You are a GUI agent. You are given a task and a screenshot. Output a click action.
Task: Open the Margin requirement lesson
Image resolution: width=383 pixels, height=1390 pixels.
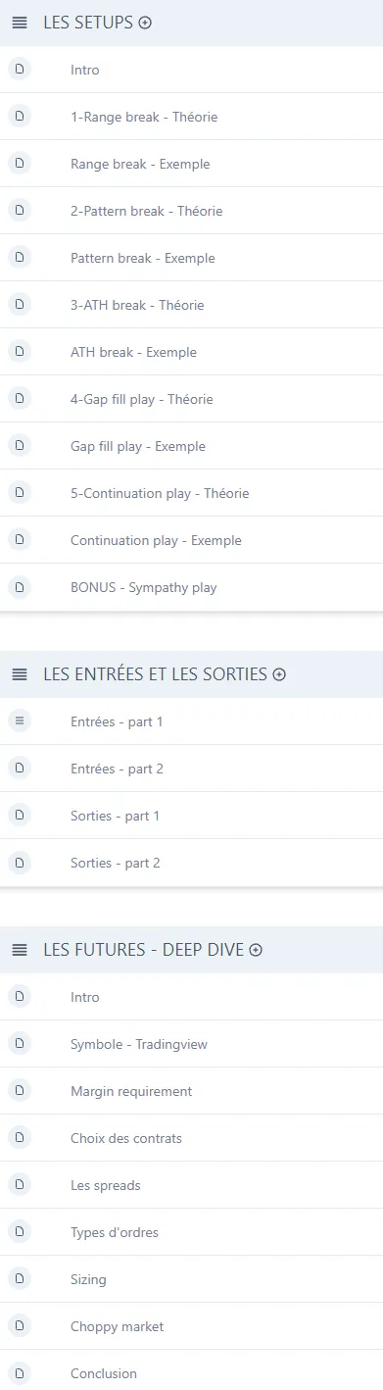pos(191,1091)
